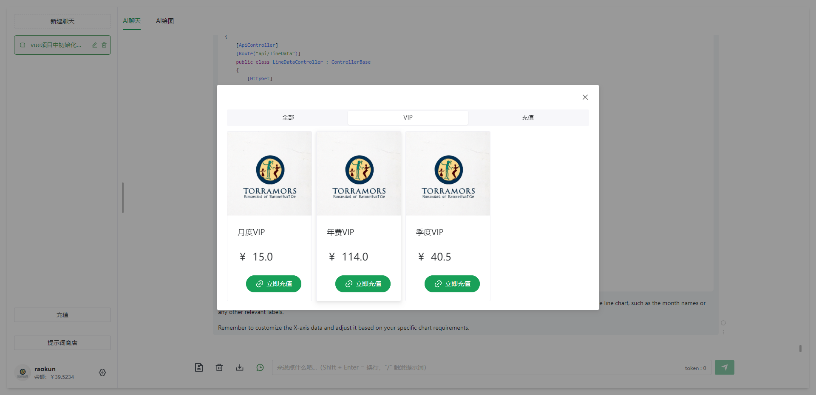Image resolution: width=816 pixels, height=395 pixels.
Task: Click the ¥ 15.0 price
Action: 256,257
